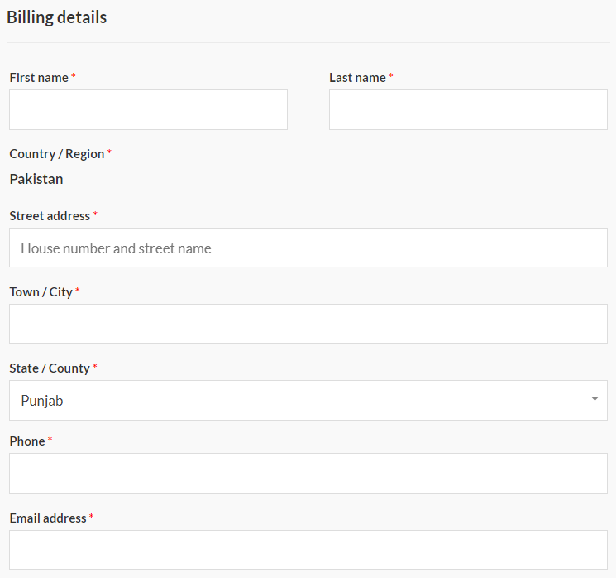Click the House number placeholder text
The width and height of the screenshot is (616, 578).
tap(117, 248)
